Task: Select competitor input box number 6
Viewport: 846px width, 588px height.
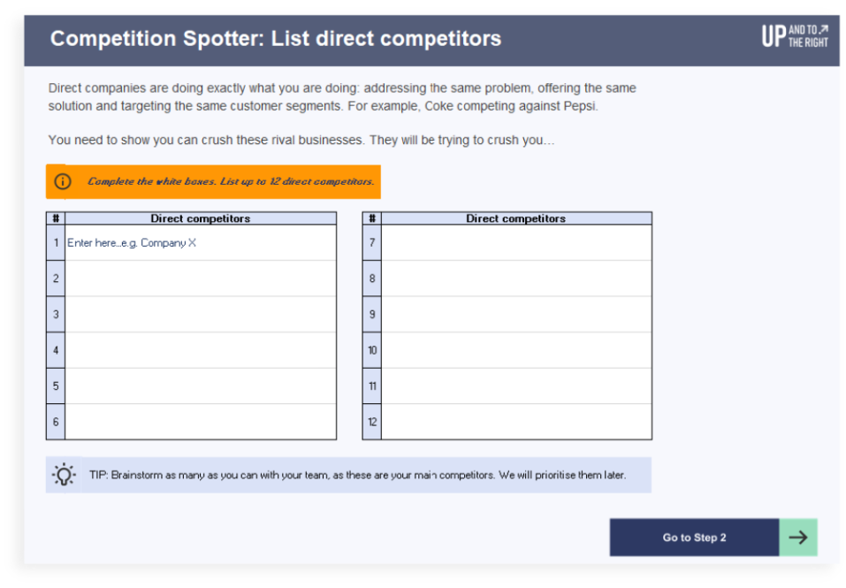Action: pyautogui.click(x=201, y=422)
